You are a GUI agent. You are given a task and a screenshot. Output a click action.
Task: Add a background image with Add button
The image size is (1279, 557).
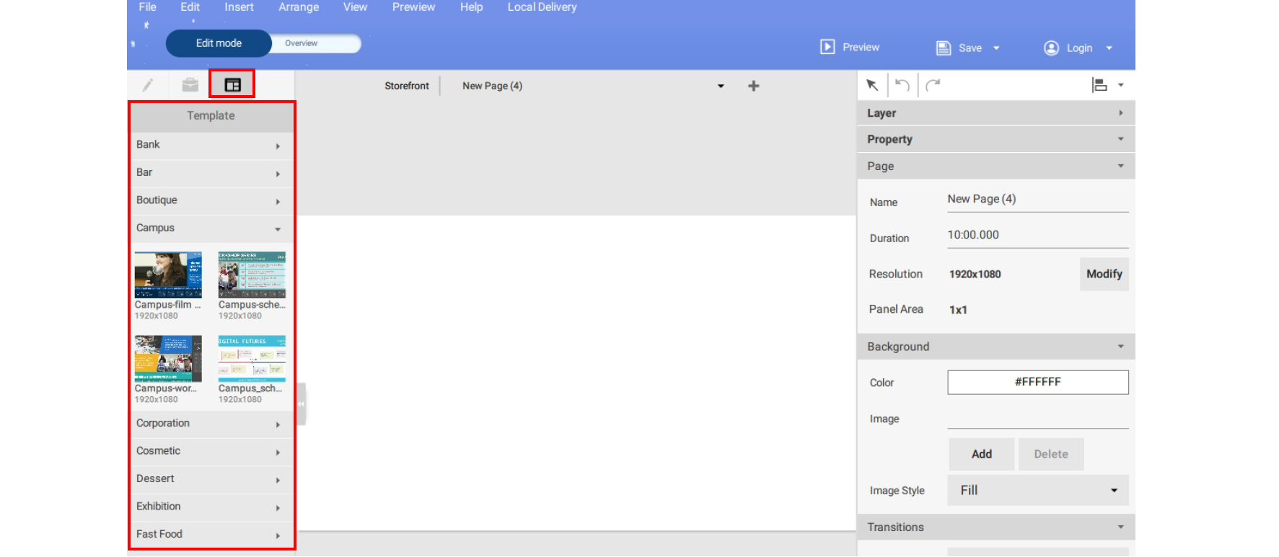[x=981, y=455]
